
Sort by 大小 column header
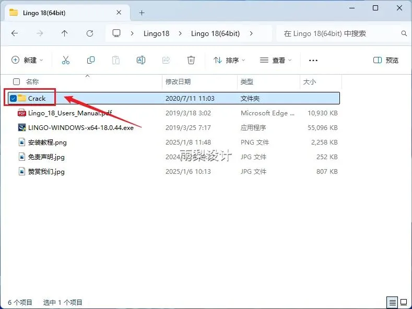310,82
